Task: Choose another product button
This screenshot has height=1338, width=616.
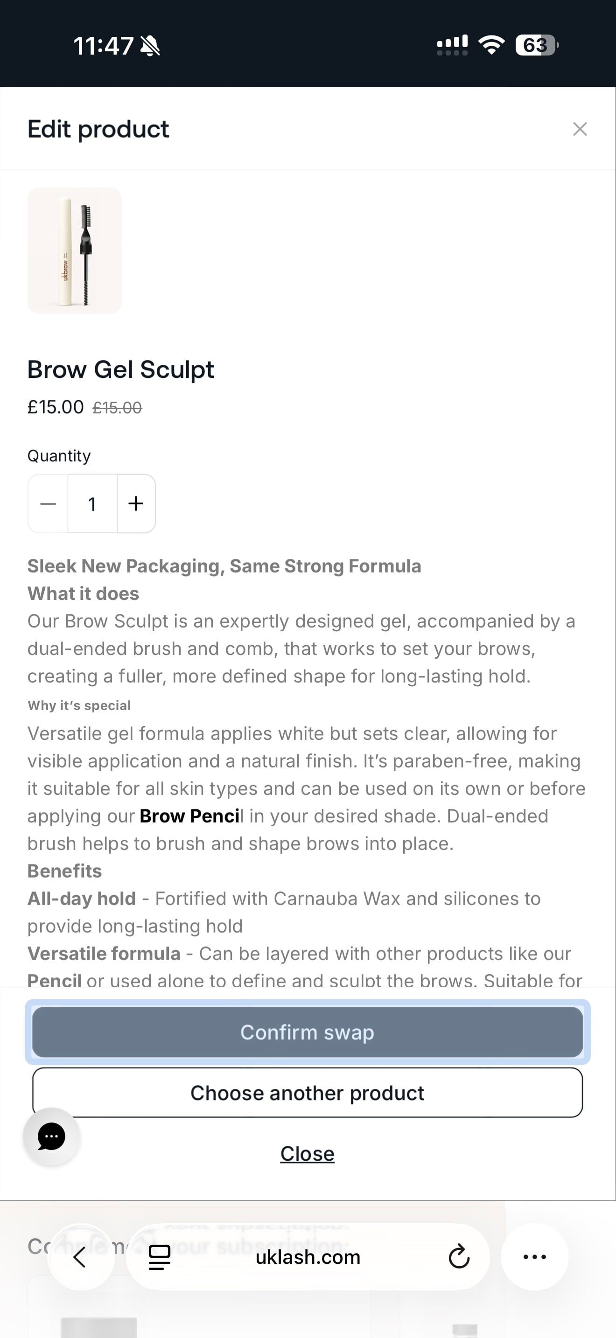Action: 308,1092
